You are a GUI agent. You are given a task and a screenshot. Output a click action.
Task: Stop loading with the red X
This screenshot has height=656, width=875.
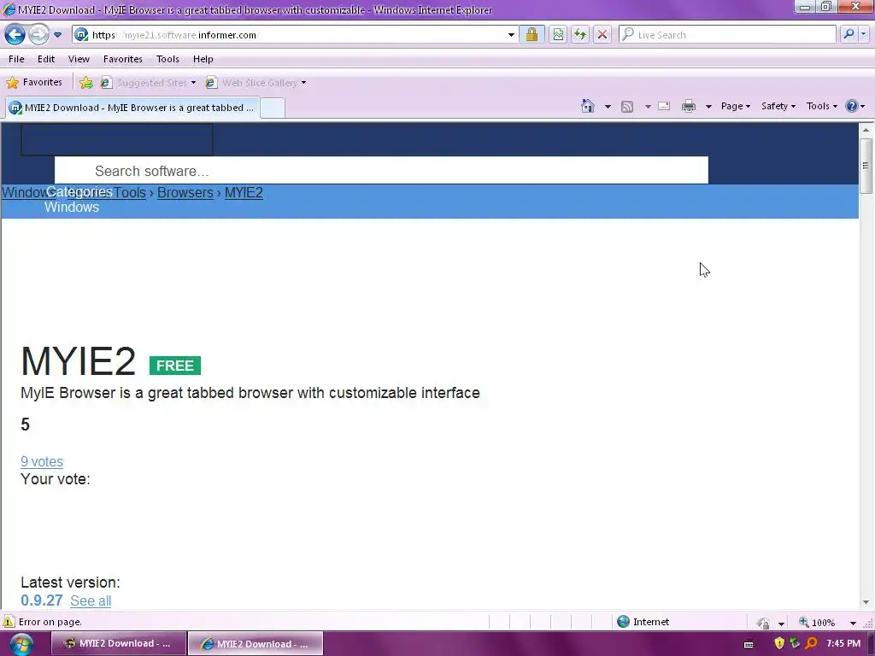coord(602,34)
